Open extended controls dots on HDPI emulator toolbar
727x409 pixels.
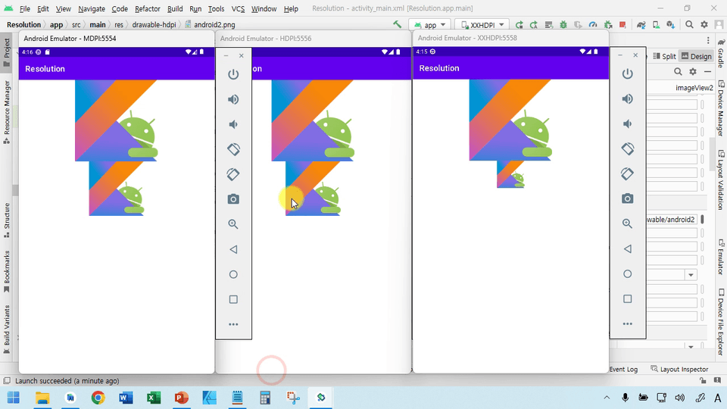(233, 325)
